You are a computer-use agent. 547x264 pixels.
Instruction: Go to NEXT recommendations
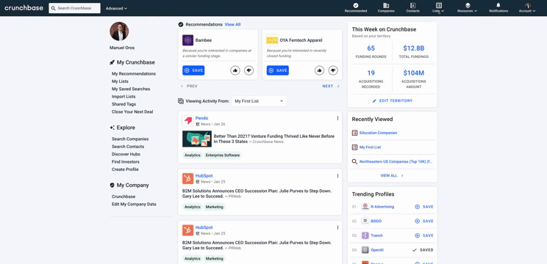pyautogui.click(x=331, y=87)
